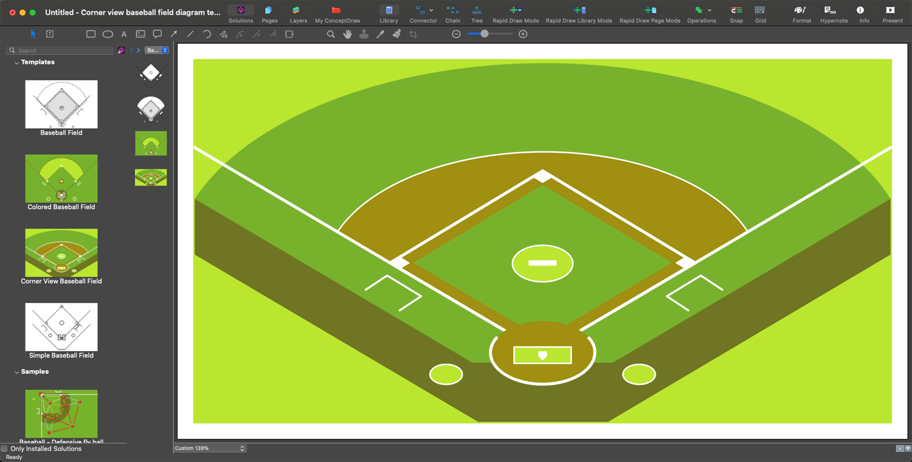Select the Ellipse shape tool
The height and width of the screenshot is (462, 912).
pos(108,34)
